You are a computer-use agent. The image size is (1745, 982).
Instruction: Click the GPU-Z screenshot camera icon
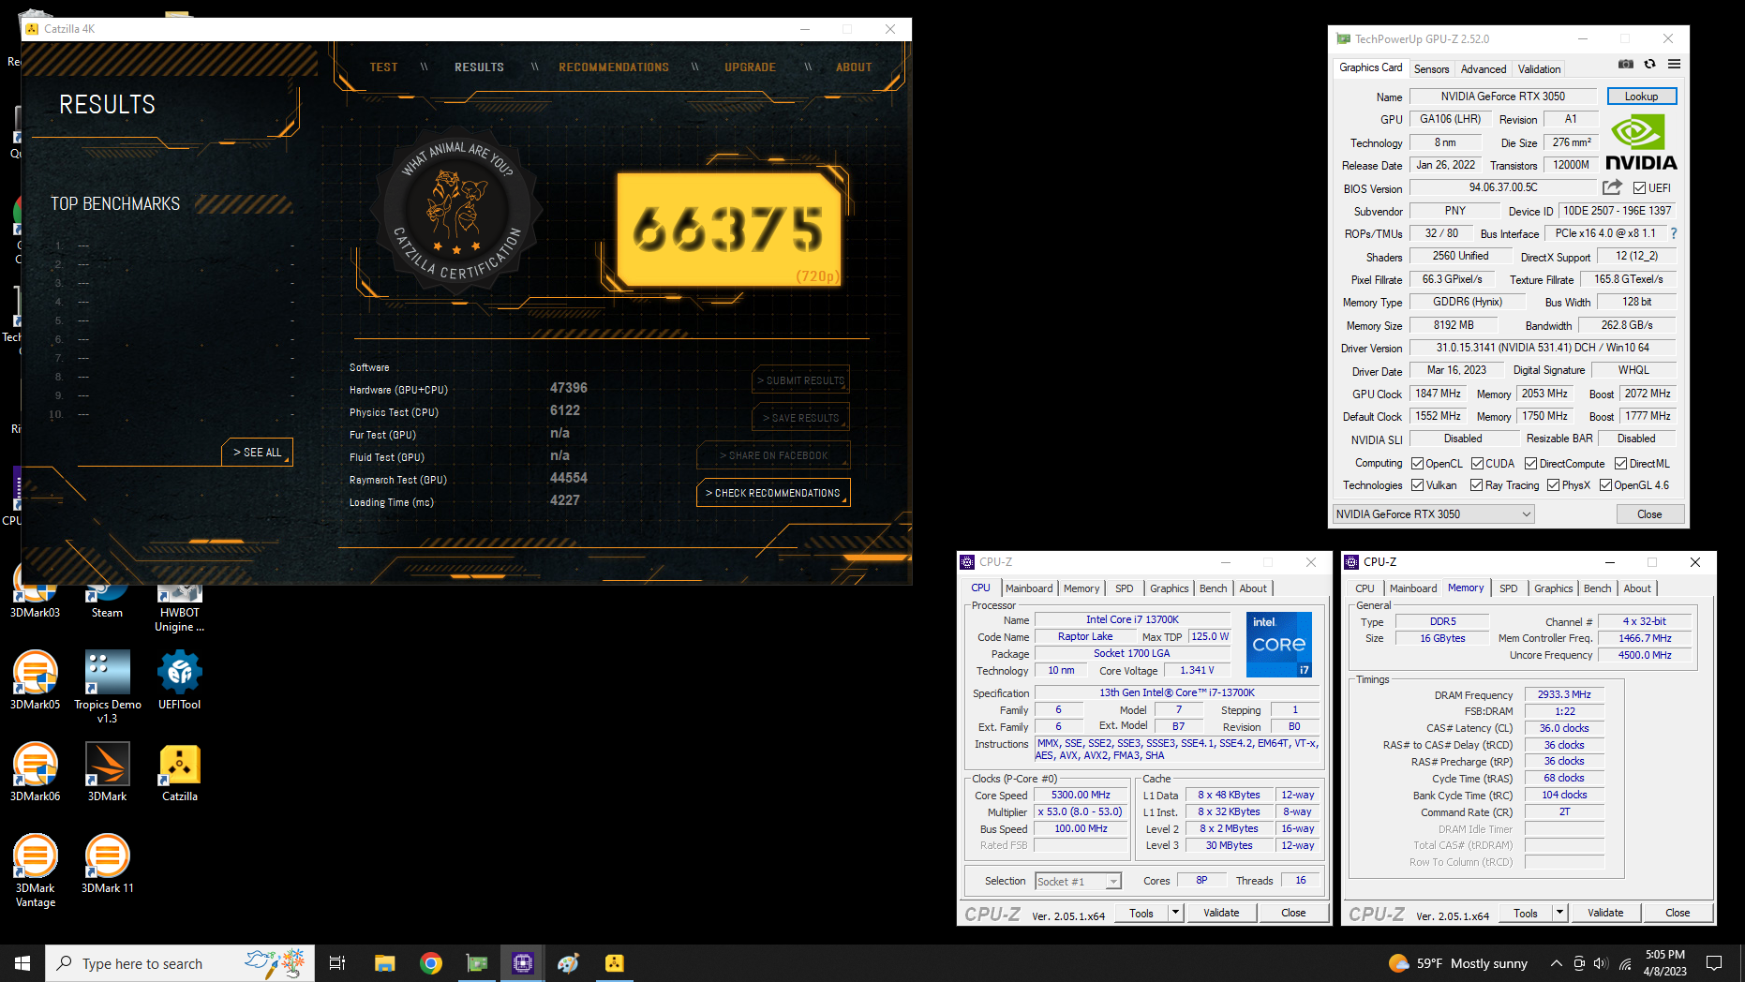point(1626,64)
